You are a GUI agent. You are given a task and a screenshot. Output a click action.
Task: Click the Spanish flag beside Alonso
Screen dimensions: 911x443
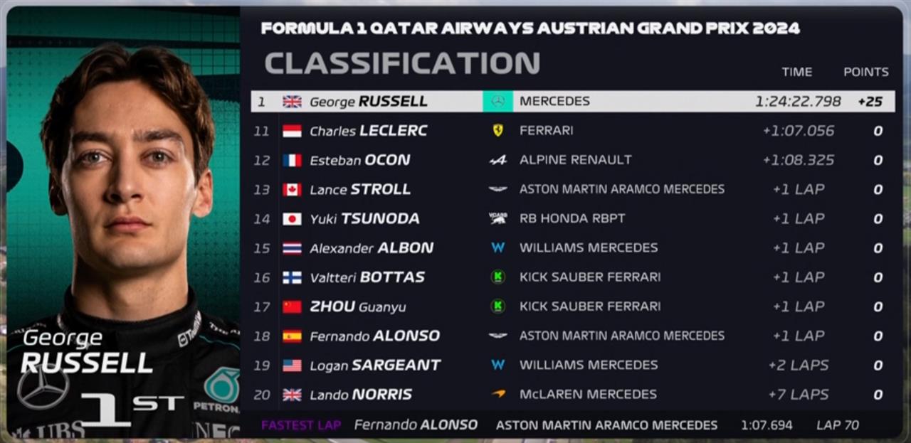[x=292, y=336]
